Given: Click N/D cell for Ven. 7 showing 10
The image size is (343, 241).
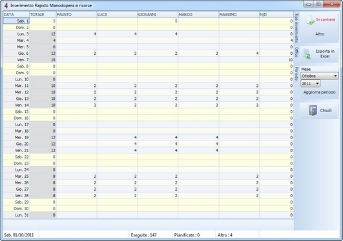Looking at the screenshot, I should click(276, 60).
